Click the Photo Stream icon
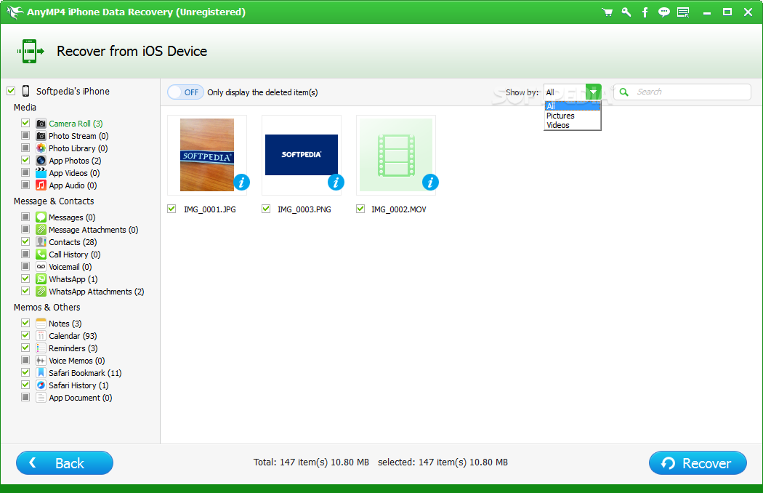This screenshot has height=493, width=763. pos(41,135)
